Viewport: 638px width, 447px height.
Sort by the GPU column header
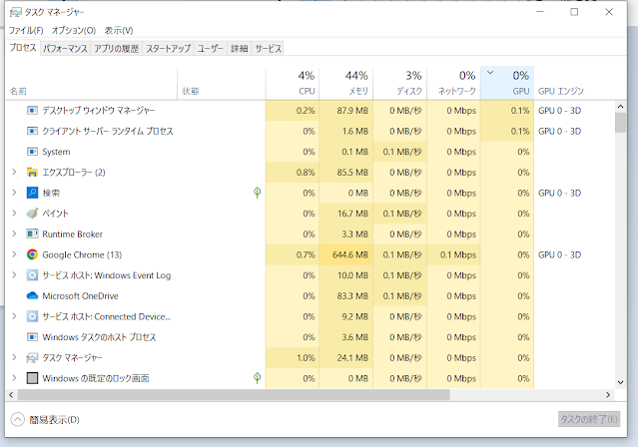click(507, 83)
